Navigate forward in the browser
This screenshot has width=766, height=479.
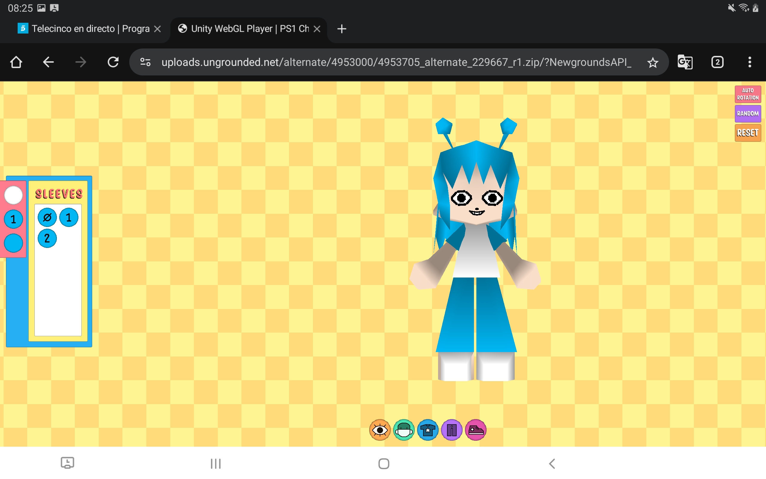click(x=81, y=62)
